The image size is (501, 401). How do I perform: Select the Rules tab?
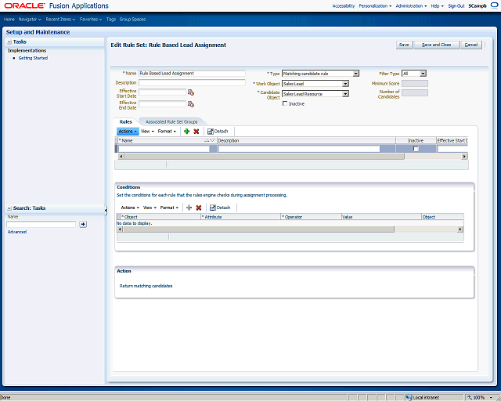coord(125,122)
